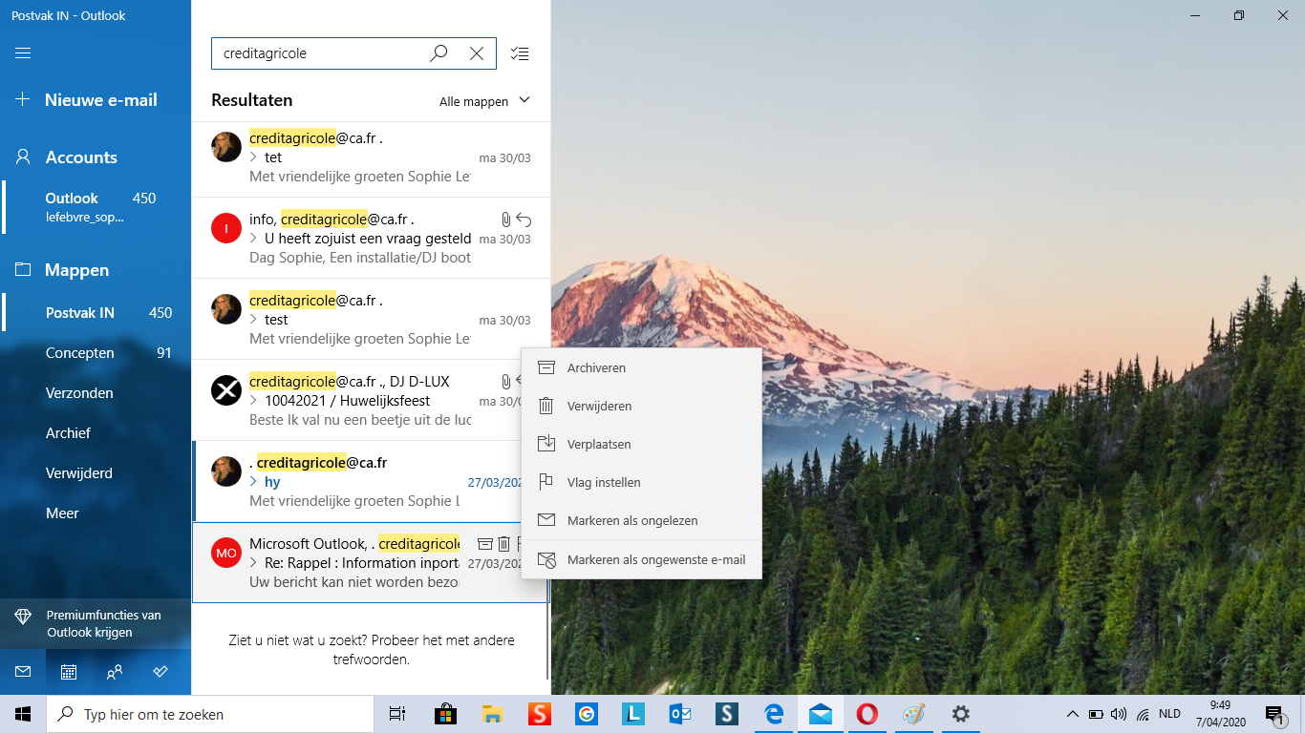Screen dimensions: 1305x733
Task: Open the Accounts section
Action: [x=96, y=157]
